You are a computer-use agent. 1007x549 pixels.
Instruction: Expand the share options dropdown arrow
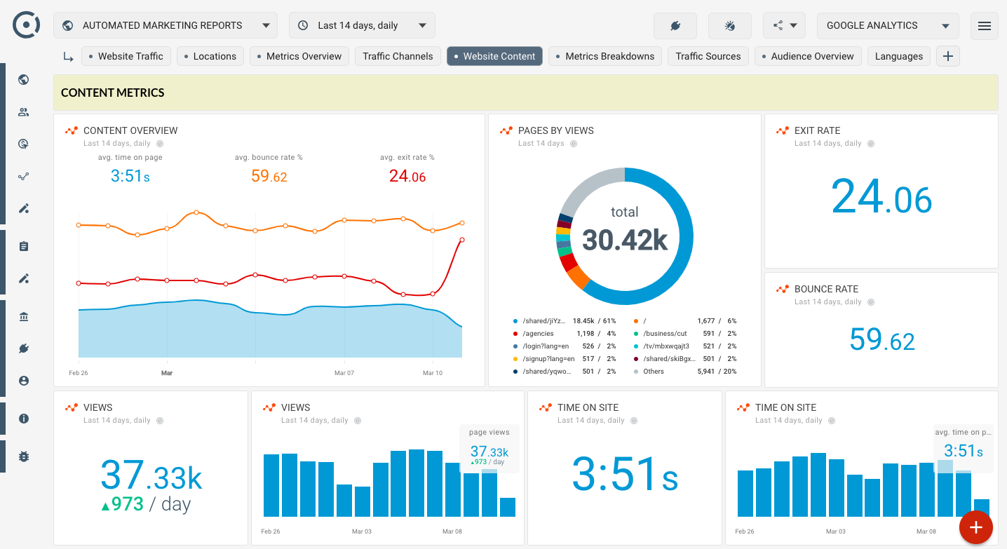794,25
